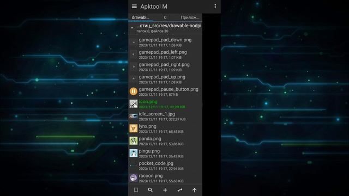Screen dimensions: 349x196
Task: Switch to the drawabl... tab
Action: pyautogui.click(x=141, y=17)
